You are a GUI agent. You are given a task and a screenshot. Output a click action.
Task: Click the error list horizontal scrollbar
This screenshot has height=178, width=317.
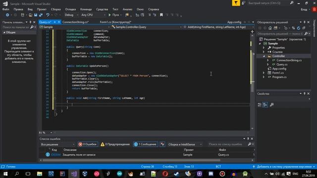click(131, 160)
